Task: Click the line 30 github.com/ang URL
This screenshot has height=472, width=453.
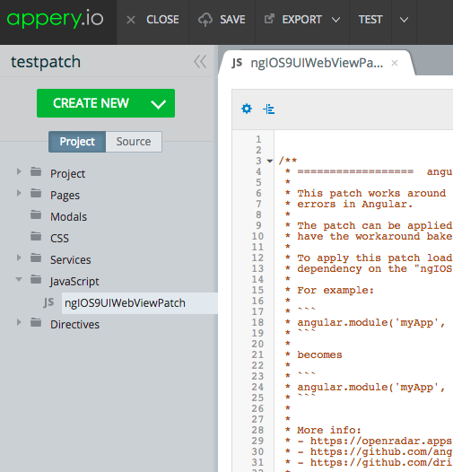Action: [381, 452]
